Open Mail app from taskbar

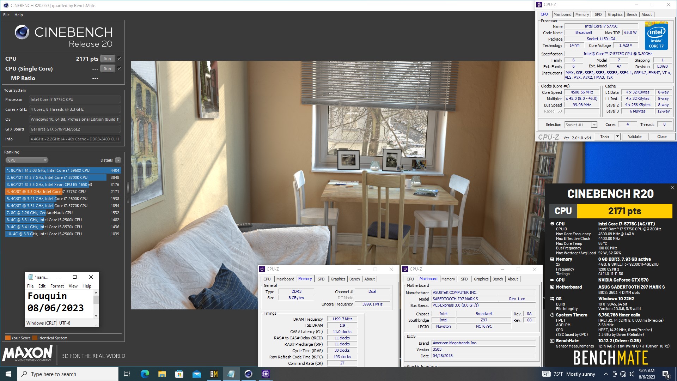(196, 374)
